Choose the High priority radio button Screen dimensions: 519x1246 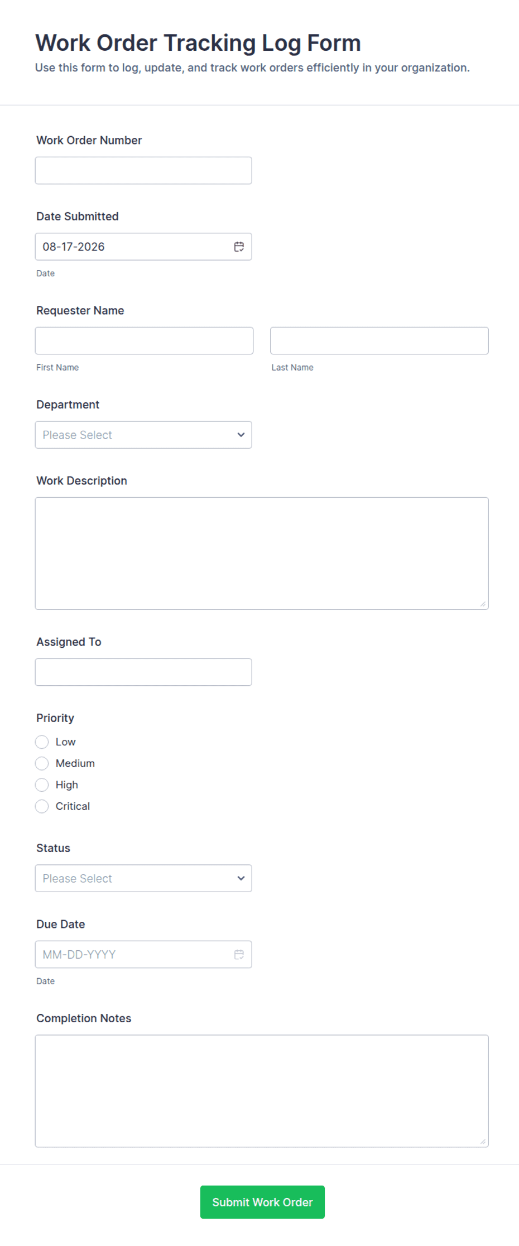pyautogui.click(x=42, y=785)
